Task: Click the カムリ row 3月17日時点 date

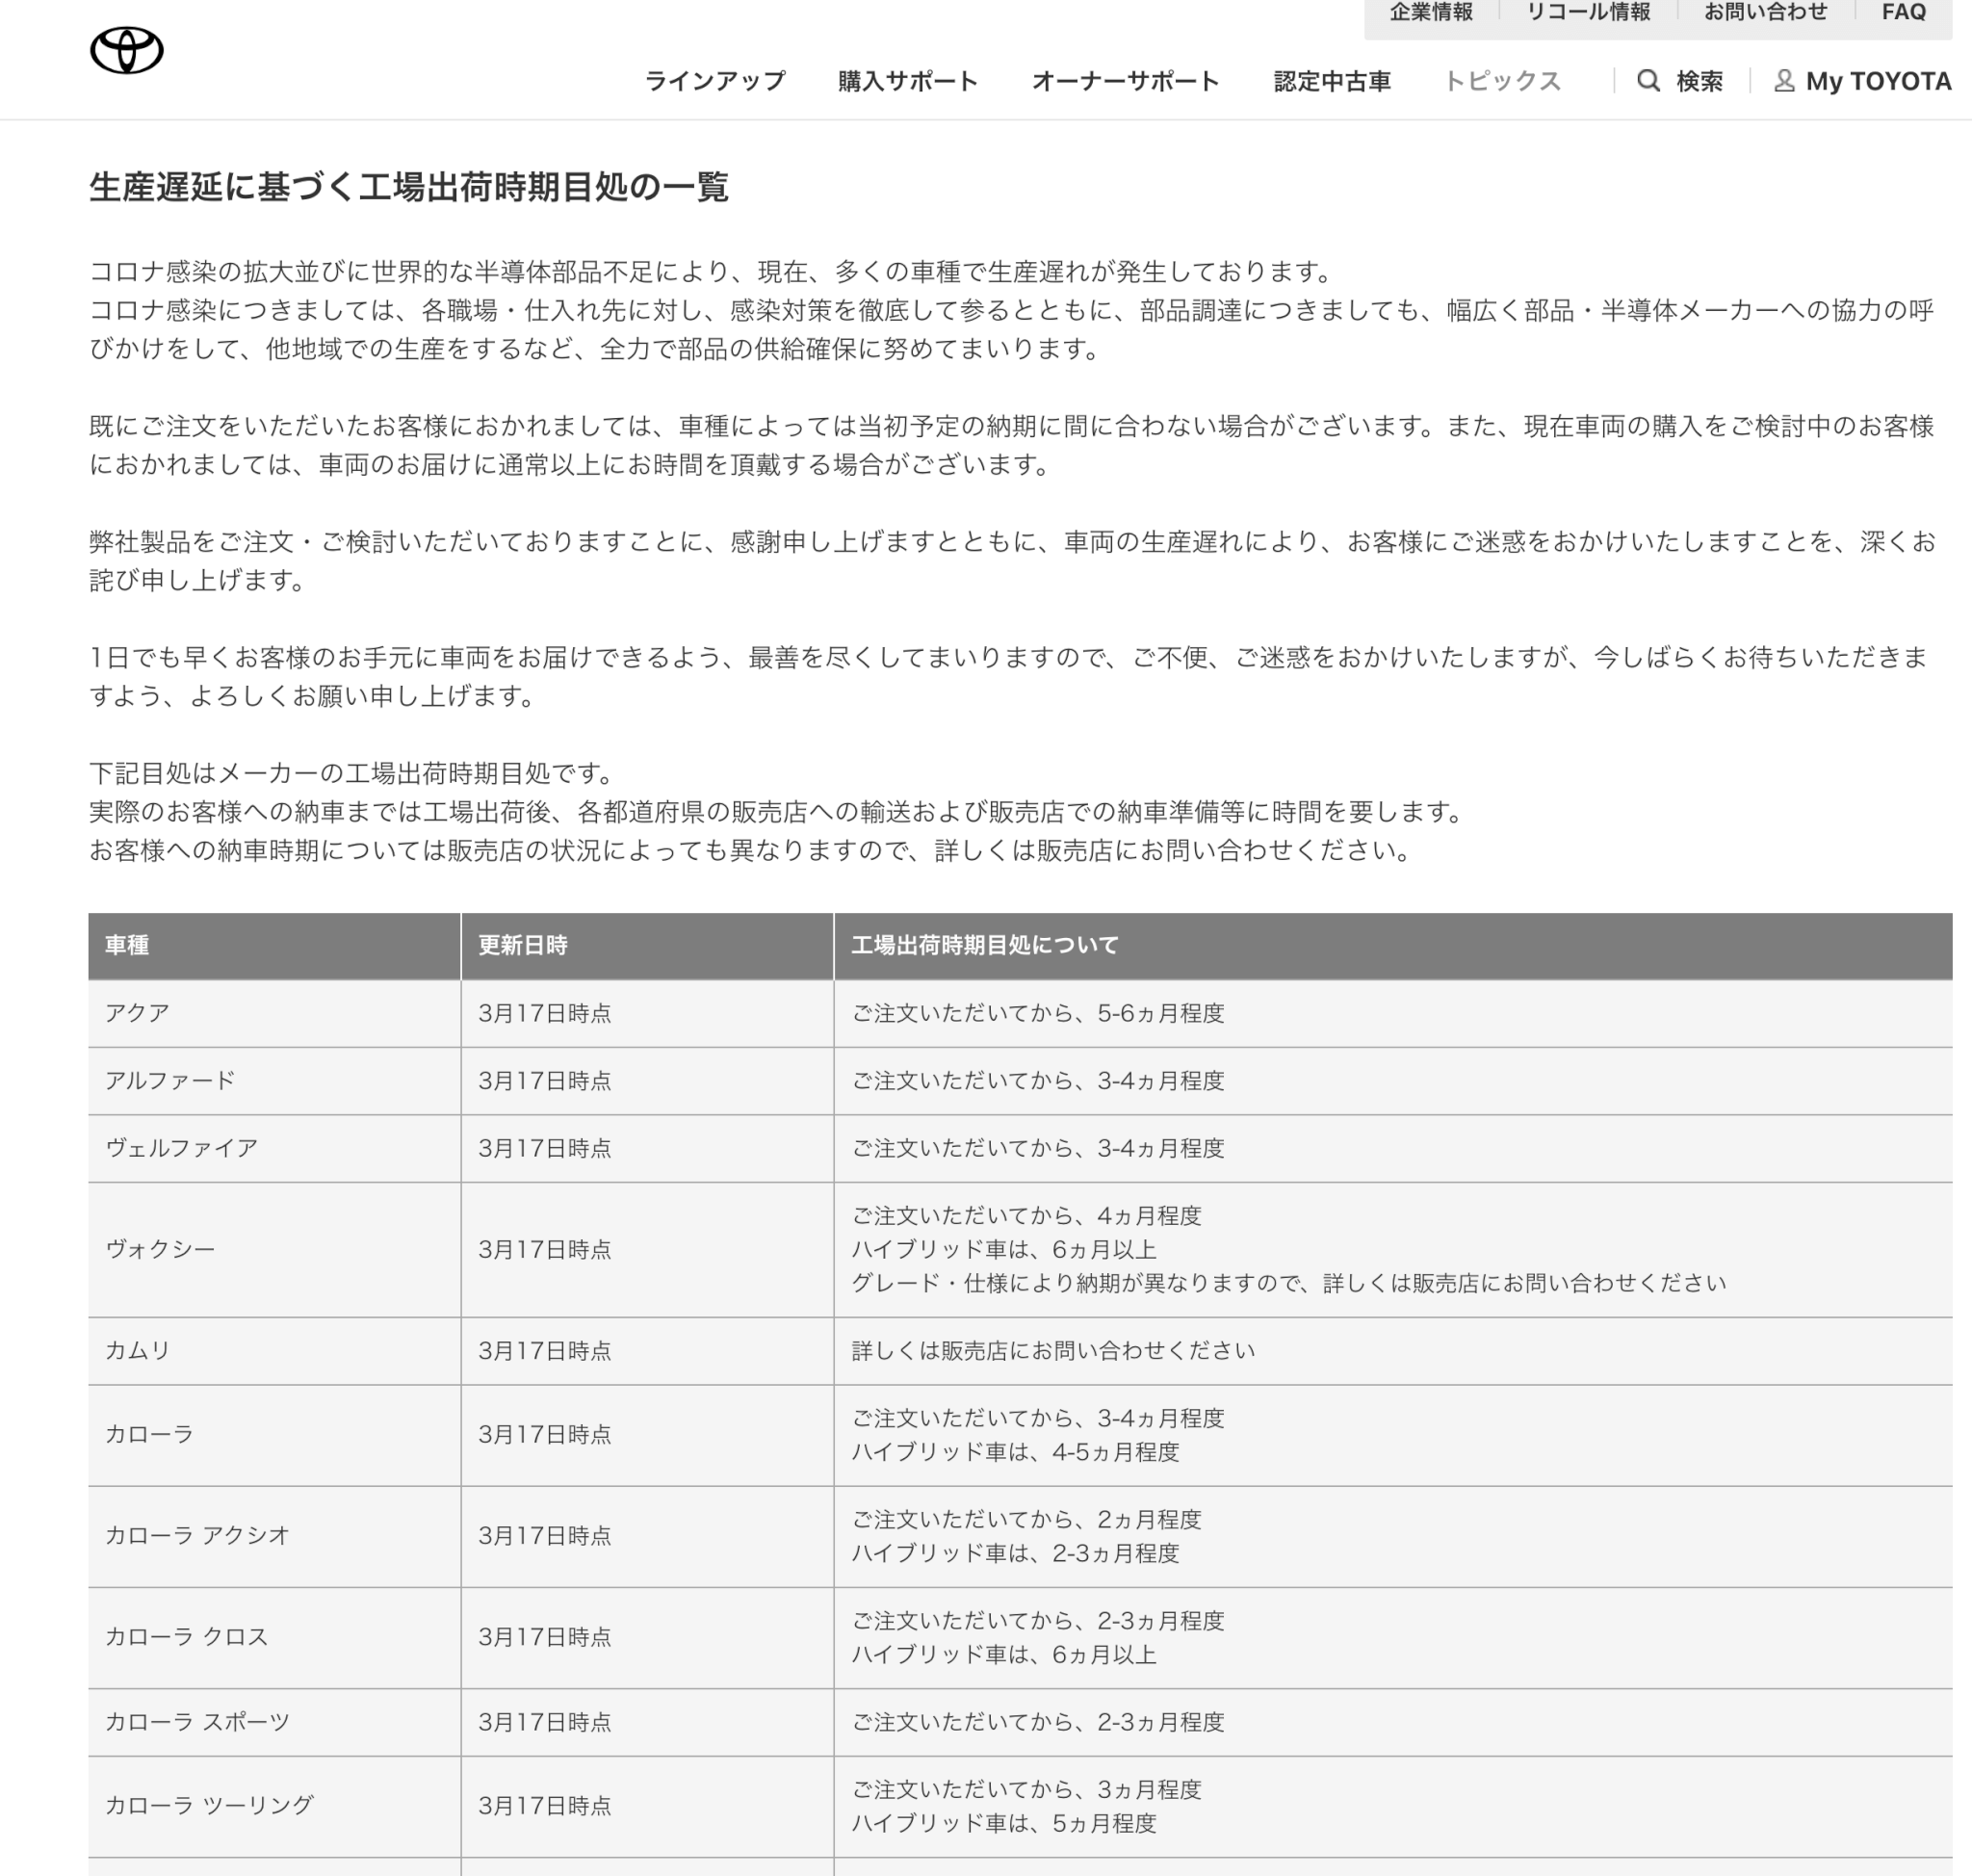Action: [545, 1351]
